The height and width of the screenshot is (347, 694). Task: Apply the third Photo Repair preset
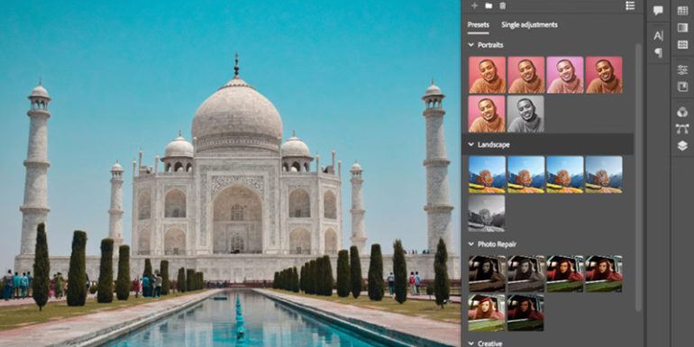pyautogui.click(x=565, y=273)
